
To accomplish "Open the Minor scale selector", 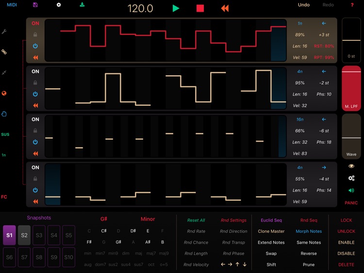I will pyautogui.click(x=148, y=219).
